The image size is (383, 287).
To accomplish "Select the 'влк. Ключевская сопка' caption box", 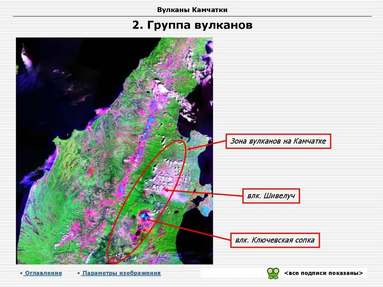I will [275, 240].
